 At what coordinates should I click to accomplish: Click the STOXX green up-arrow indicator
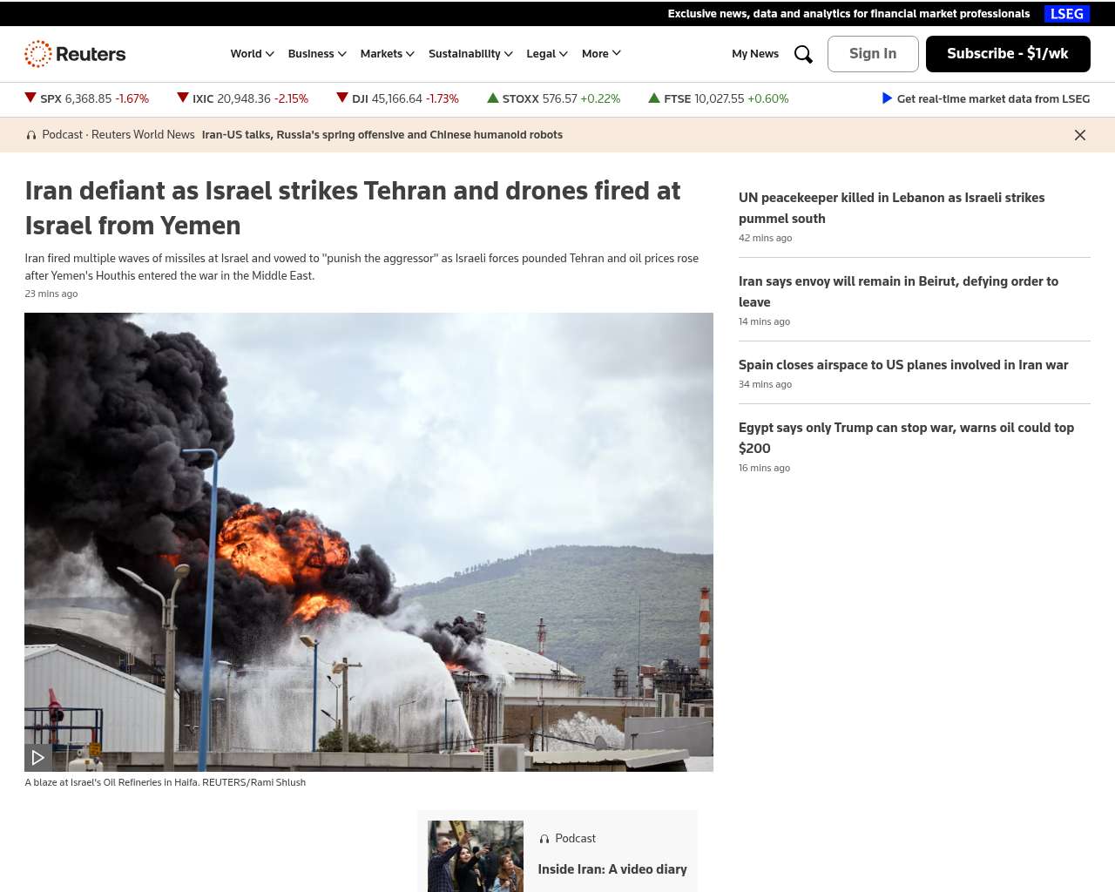(493, 98)
